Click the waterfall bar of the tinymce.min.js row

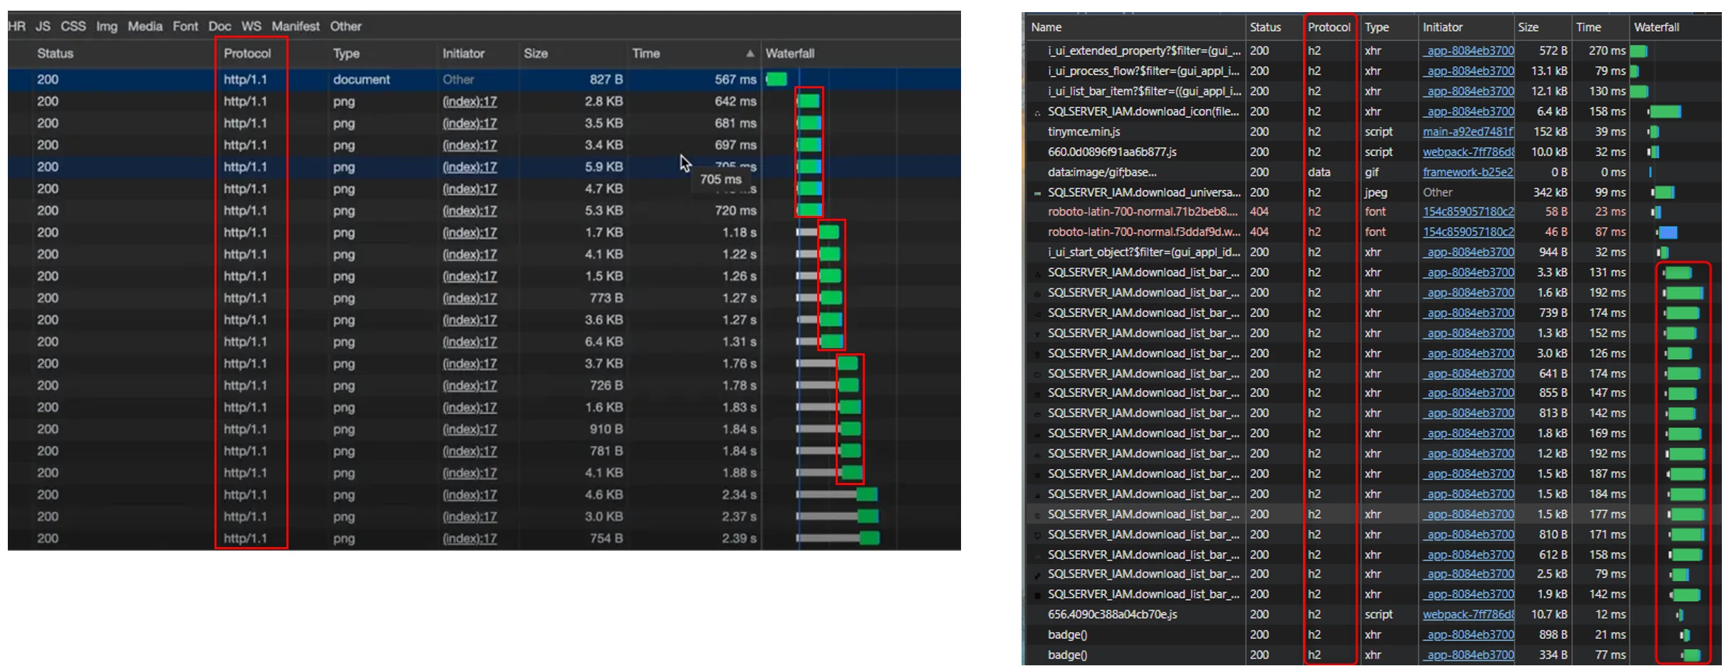point(1653,132)
